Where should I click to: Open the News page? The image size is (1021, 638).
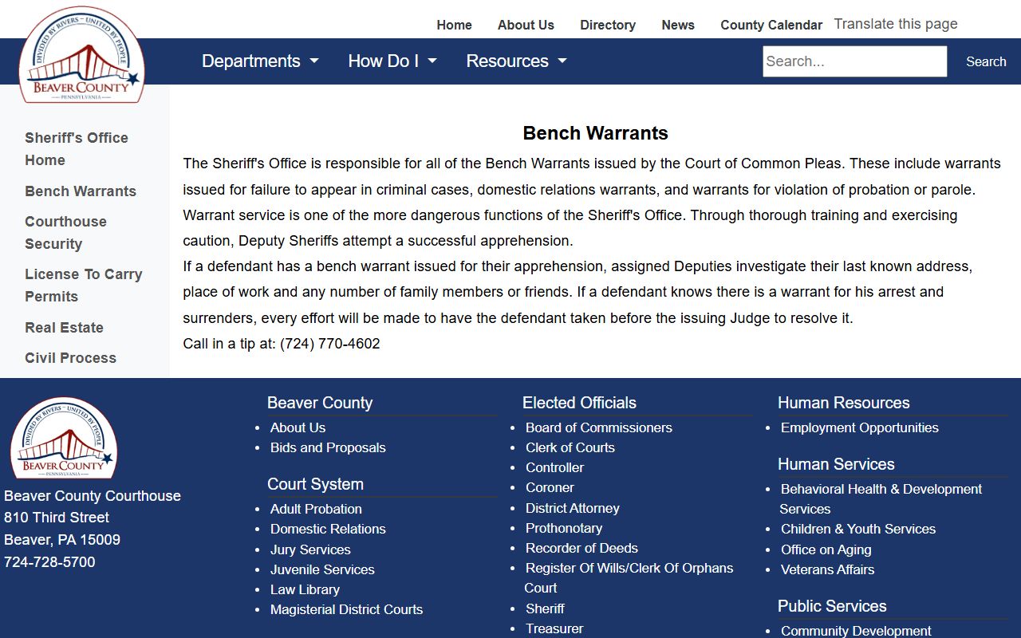678,25
